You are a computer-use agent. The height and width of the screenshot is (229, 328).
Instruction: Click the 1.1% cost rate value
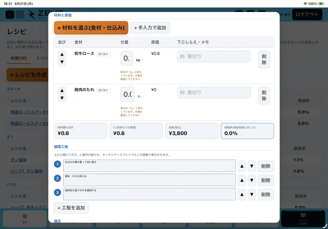(298, 160)
